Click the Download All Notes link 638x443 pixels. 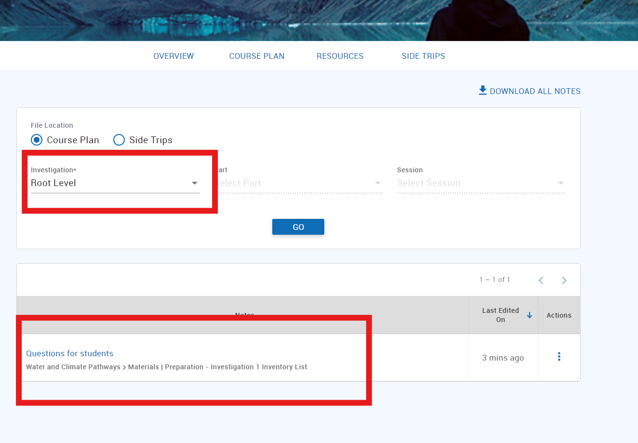pyautogui.click(x=530, y=91)
